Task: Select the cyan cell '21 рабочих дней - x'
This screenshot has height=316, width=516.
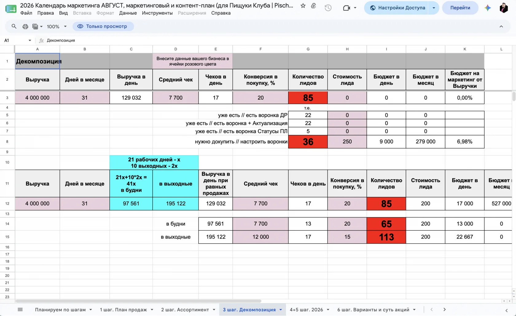Action: [154, 163]
